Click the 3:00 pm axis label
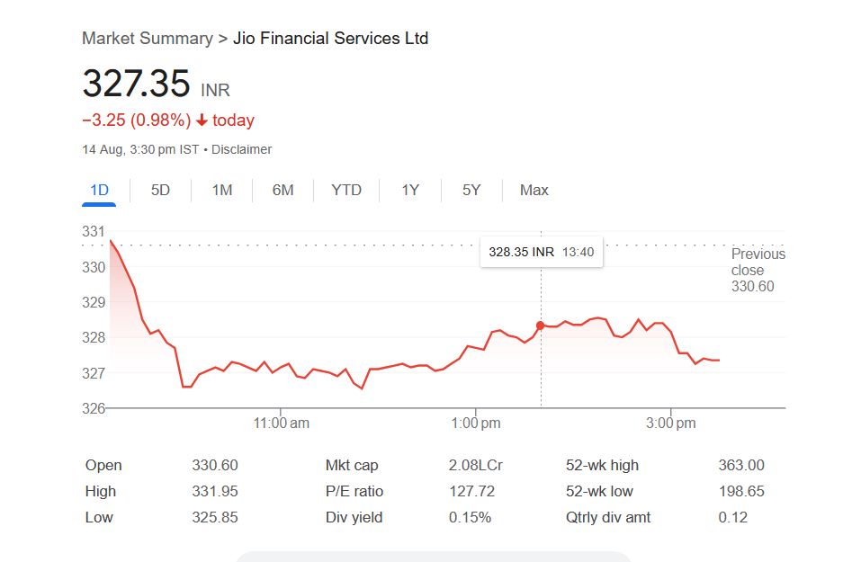The height and width of the screenshot is (562, 843). pos(671,423)
